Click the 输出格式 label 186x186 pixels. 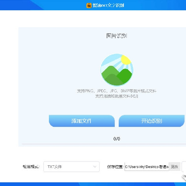[31, 166]
